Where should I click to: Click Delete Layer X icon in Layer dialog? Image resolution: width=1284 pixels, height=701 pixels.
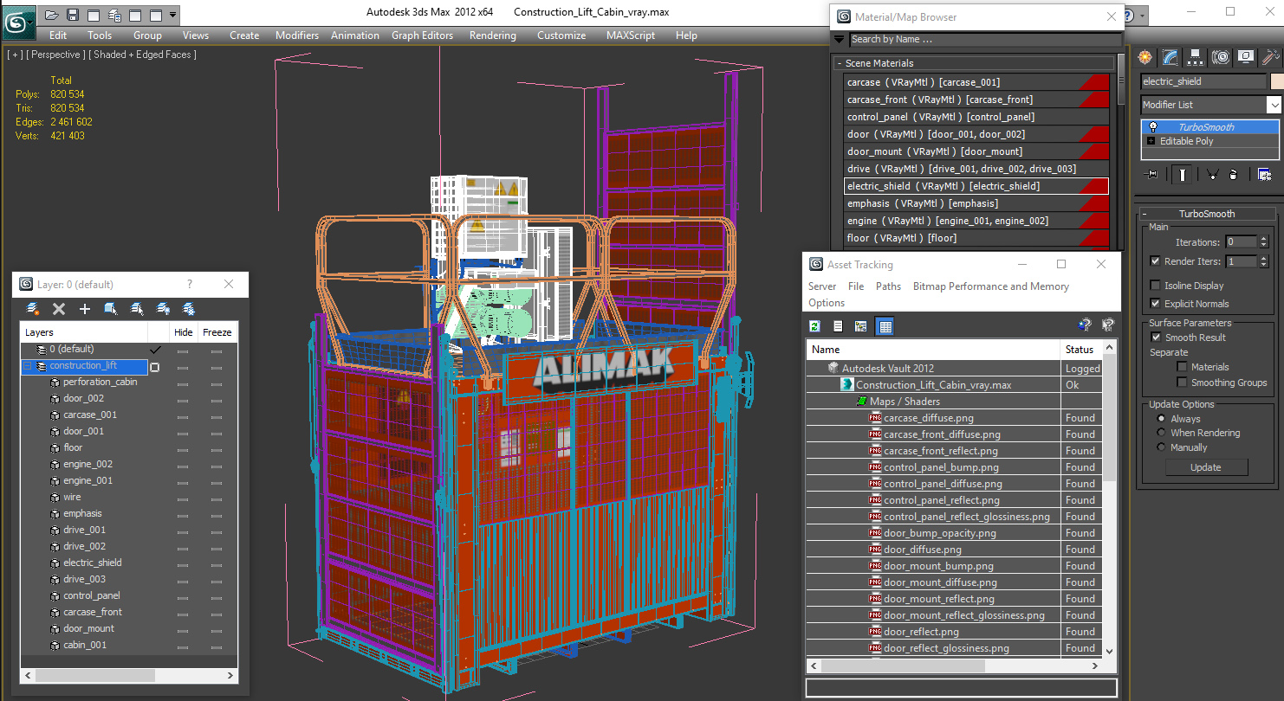click(59, 309)
